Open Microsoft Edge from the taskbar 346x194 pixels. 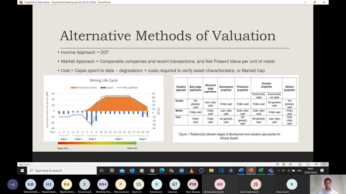coord(162,171)
